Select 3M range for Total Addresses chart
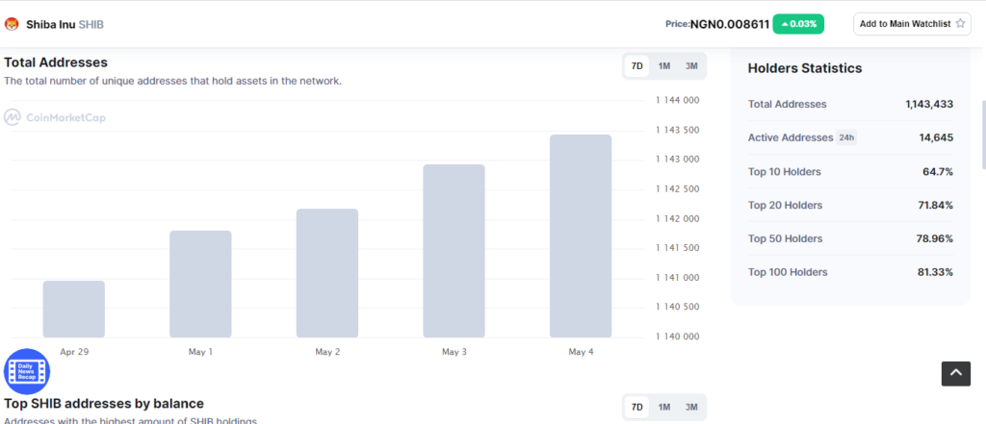986x424 pixels. coord(691,66)
